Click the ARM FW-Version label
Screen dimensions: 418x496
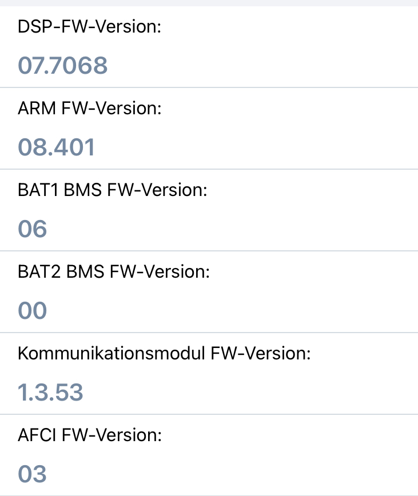tap(90, 109)
